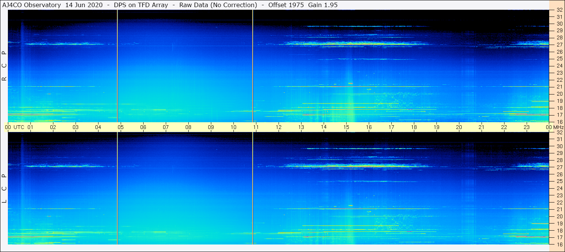The image size is (565, 252).
Task: Select the 12 hour label on the time axis
Action: pos(279,127)
